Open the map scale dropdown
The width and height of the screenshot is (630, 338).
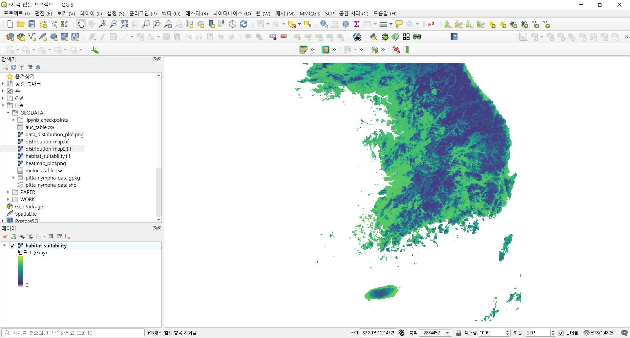[448, 333]
